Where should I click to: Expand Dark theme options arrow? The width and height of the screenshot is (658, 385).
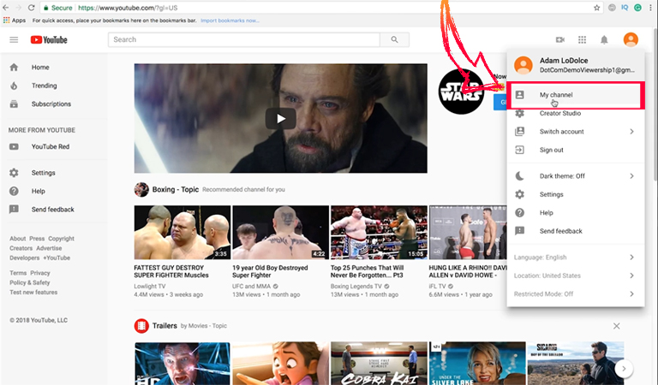click(x=631, y=176)
